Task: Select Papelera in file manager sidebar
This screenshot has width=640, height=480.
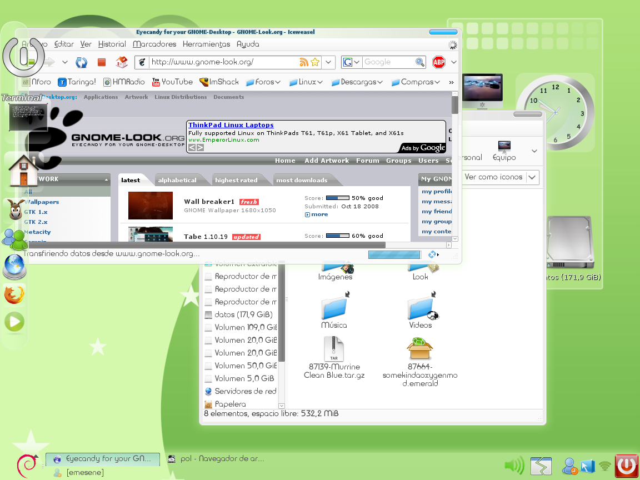Action: click(230, 404)
